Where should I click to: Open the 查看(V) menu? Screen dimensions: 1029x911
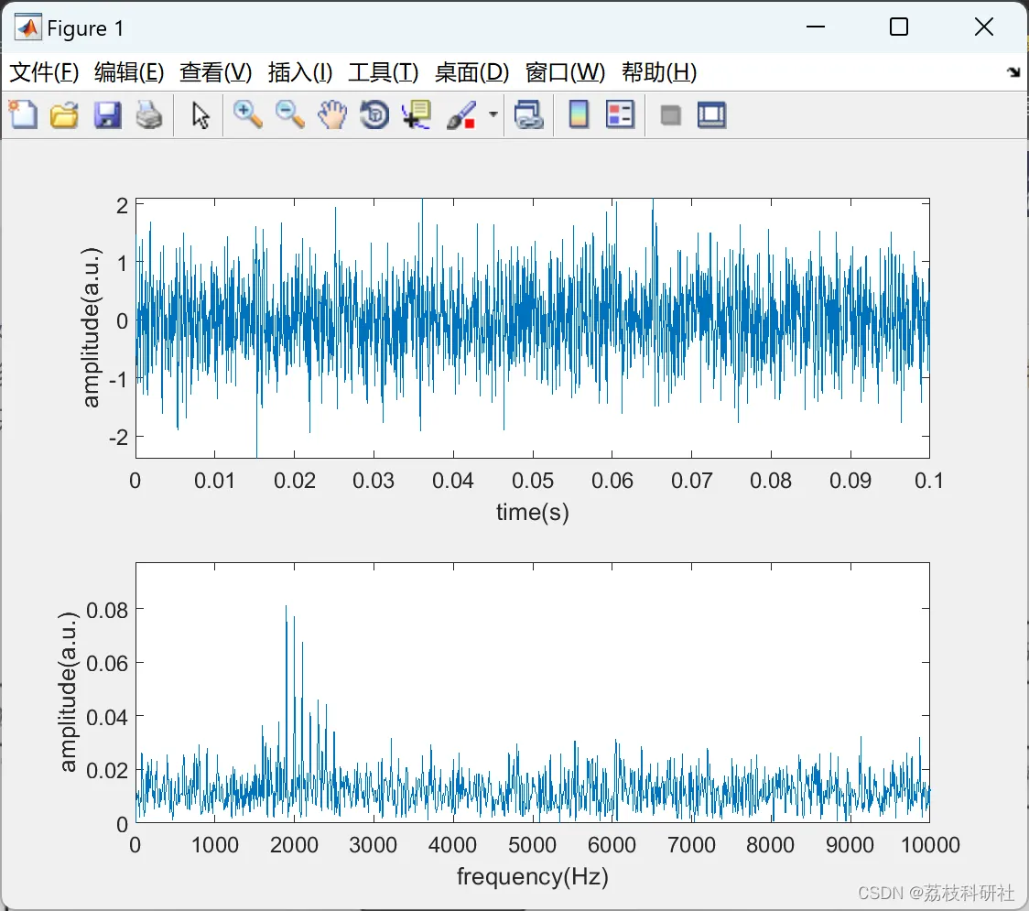point(215,72)
